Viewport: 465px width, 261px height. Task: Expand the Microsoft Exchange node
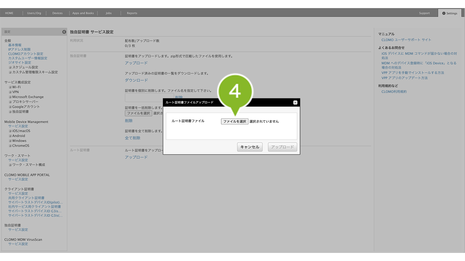(10, 97)
